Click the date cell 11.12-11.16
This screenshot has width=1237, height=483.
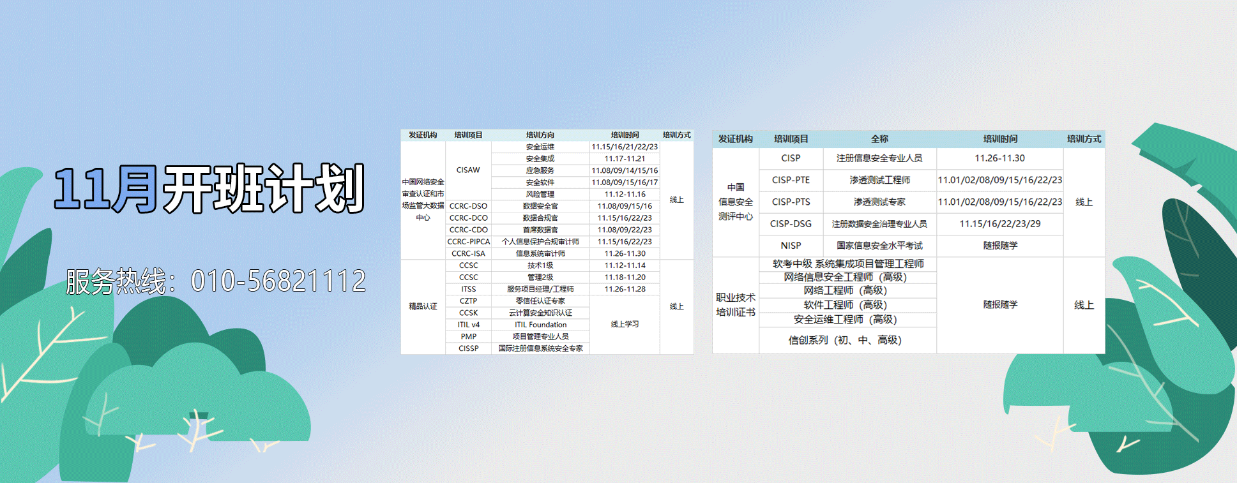tap(625, 195)
